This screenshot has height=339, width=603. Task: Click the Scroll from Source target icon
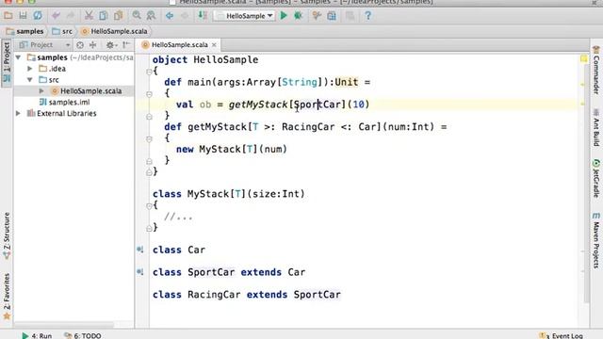pos(80,45)
